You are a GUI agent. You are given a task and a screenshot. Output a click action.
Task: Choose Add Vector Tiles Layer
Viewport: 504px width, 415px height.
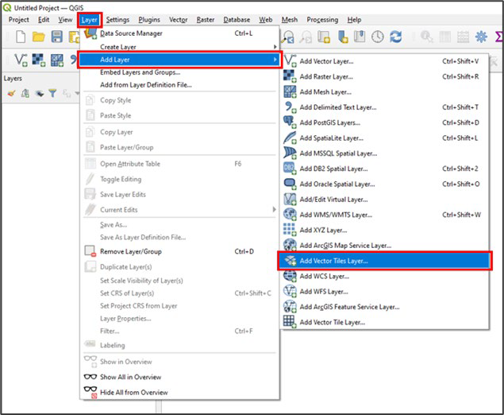[385, 261]
